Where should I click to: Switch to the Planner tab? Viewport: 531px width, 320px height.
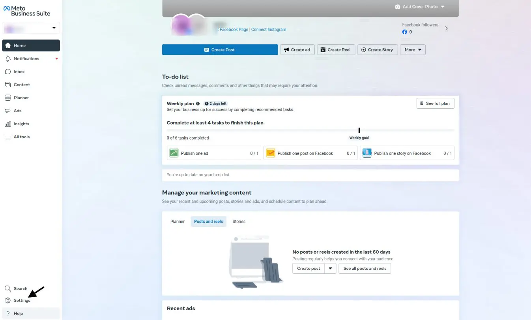point(178,222)
